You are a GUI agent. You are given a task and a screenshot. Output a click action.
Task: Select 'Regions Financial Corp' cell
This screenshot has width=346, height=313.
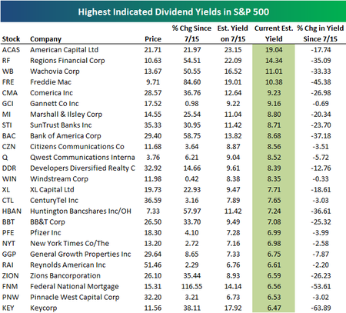68,61
